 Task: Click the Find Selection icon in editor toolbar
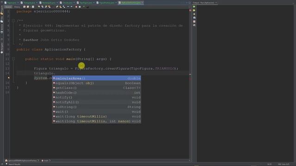pyautogui.click(x=39, y=7)
